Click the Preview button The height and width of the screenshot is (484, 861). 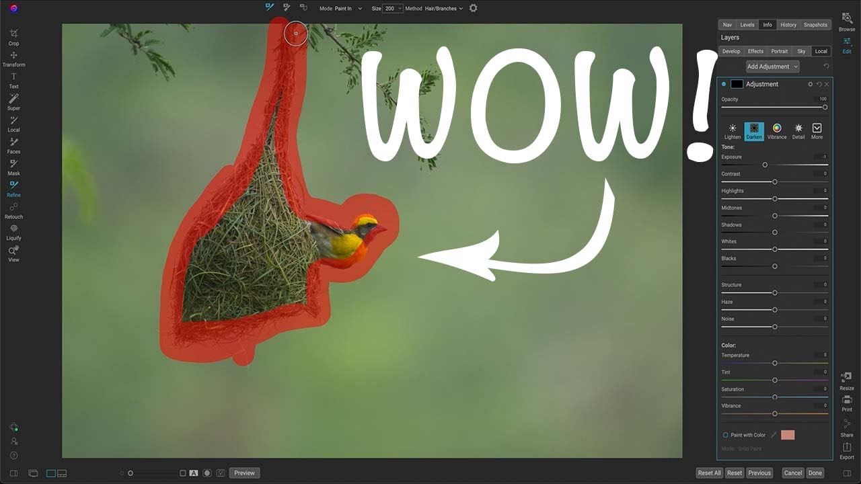pos(244,473)
